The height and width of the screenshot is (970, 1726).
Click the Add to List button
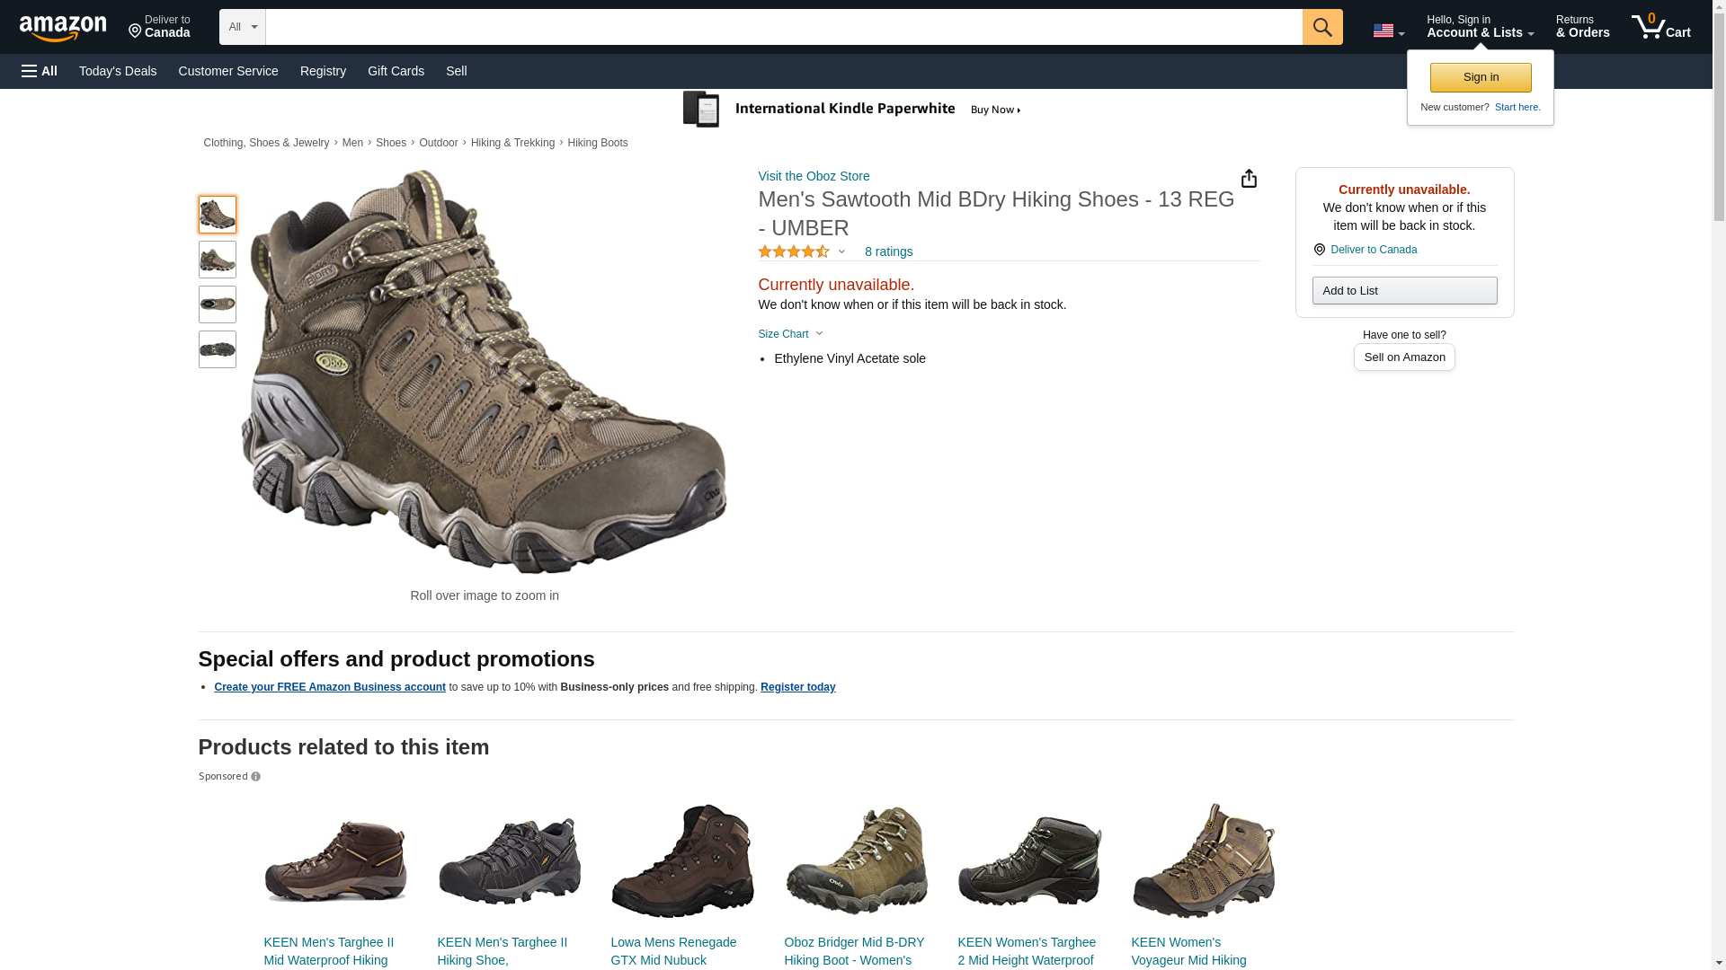[1403, 291]
